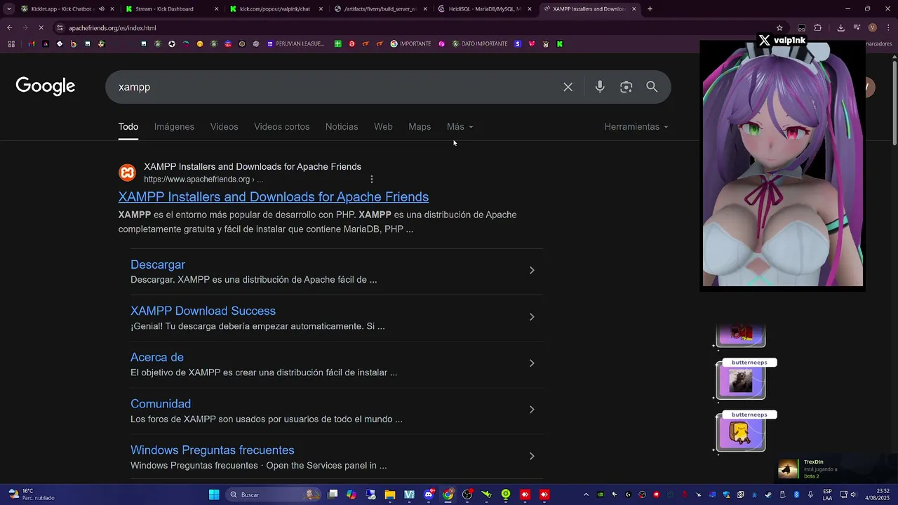
Task: Mute Kicklet.app tab audio icon
Action: click(x=101, y=9)
